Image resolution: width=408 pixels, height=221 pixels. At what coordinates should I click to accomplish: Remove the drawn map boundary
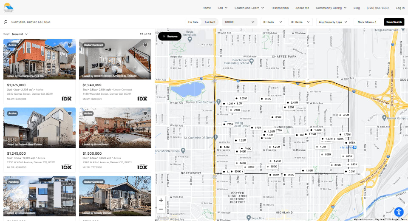pyautogui.click(x=170, y=37)
